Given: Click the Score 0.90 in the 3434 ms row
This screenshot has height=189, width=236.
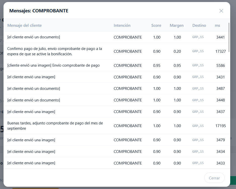Looking at the screenshot, I should pyautogui.click(x=157, y=151).
